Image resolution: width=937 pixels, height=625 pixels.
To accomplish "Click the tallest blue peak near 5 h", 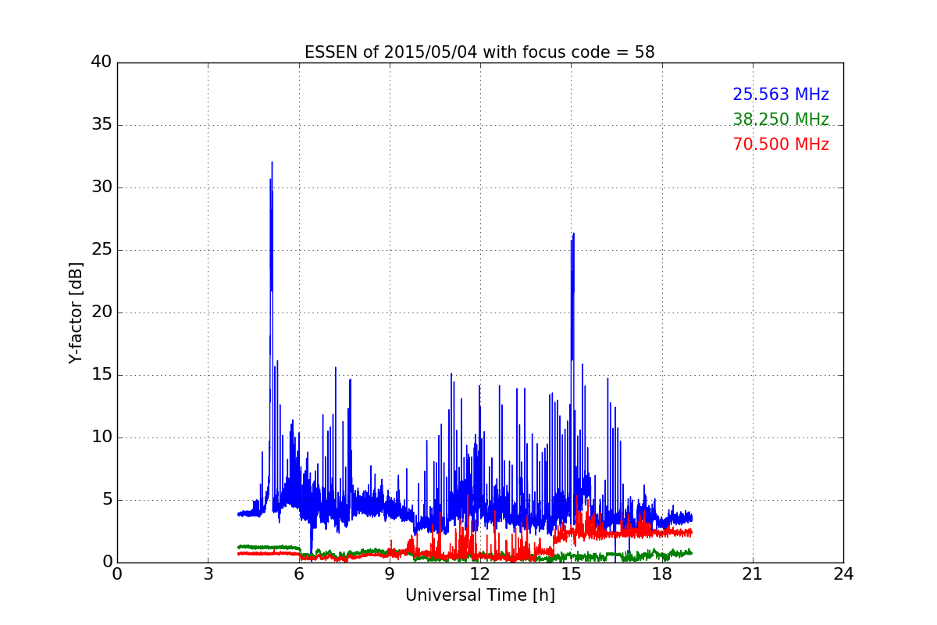I will click(272, 162).
